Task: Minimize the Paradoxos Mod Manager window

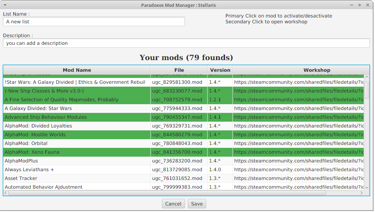Action: click(x=352, y=5)
